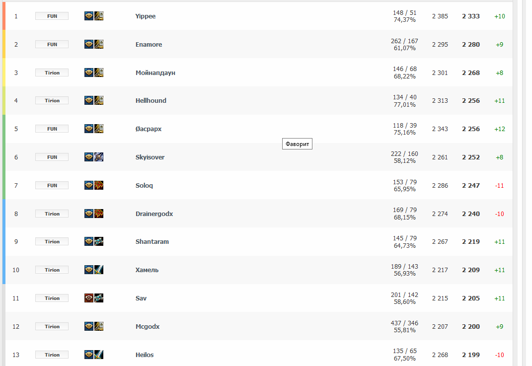Click the red class icon next to Drainergodx
This screenshot has height=366, width=532.
pos(99,214)
